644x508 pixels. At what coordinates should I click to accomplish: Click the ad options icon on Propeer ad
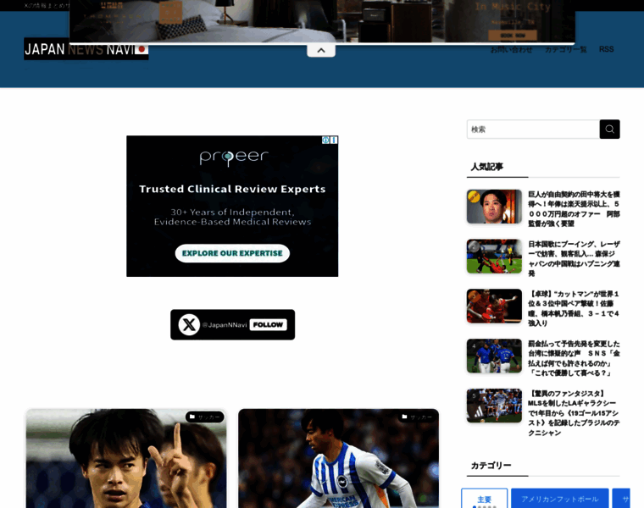click(x=334, y=141)
